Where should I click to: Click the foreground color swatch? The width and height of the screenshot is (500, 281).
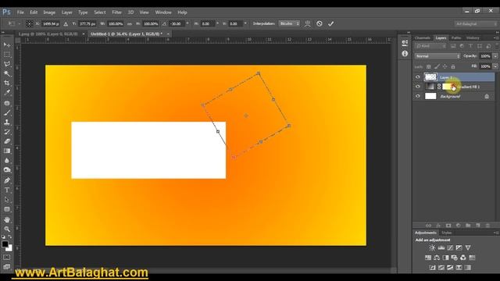click(5, 244)
